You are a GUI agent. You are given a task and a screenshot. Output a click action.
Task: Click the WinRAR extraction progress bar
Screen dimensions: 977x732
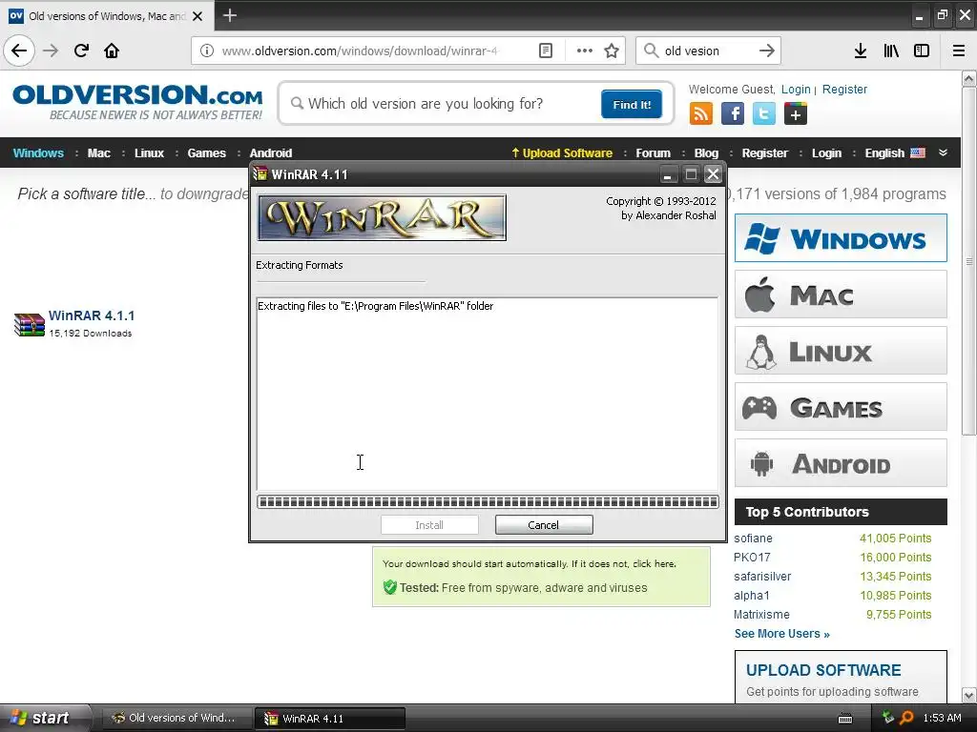click(488, 501)
